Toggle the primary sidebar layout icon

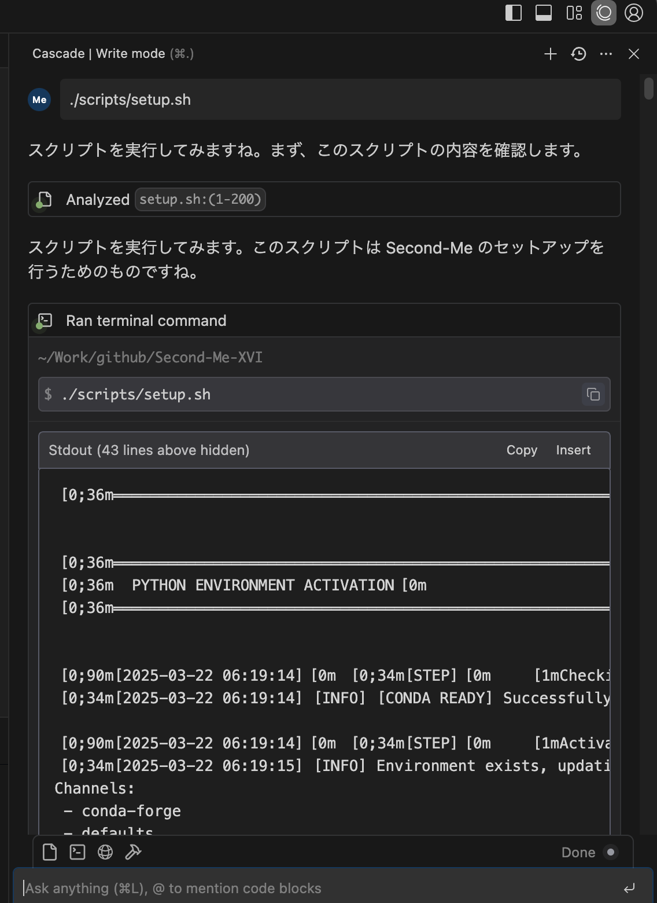click(514, 13)
